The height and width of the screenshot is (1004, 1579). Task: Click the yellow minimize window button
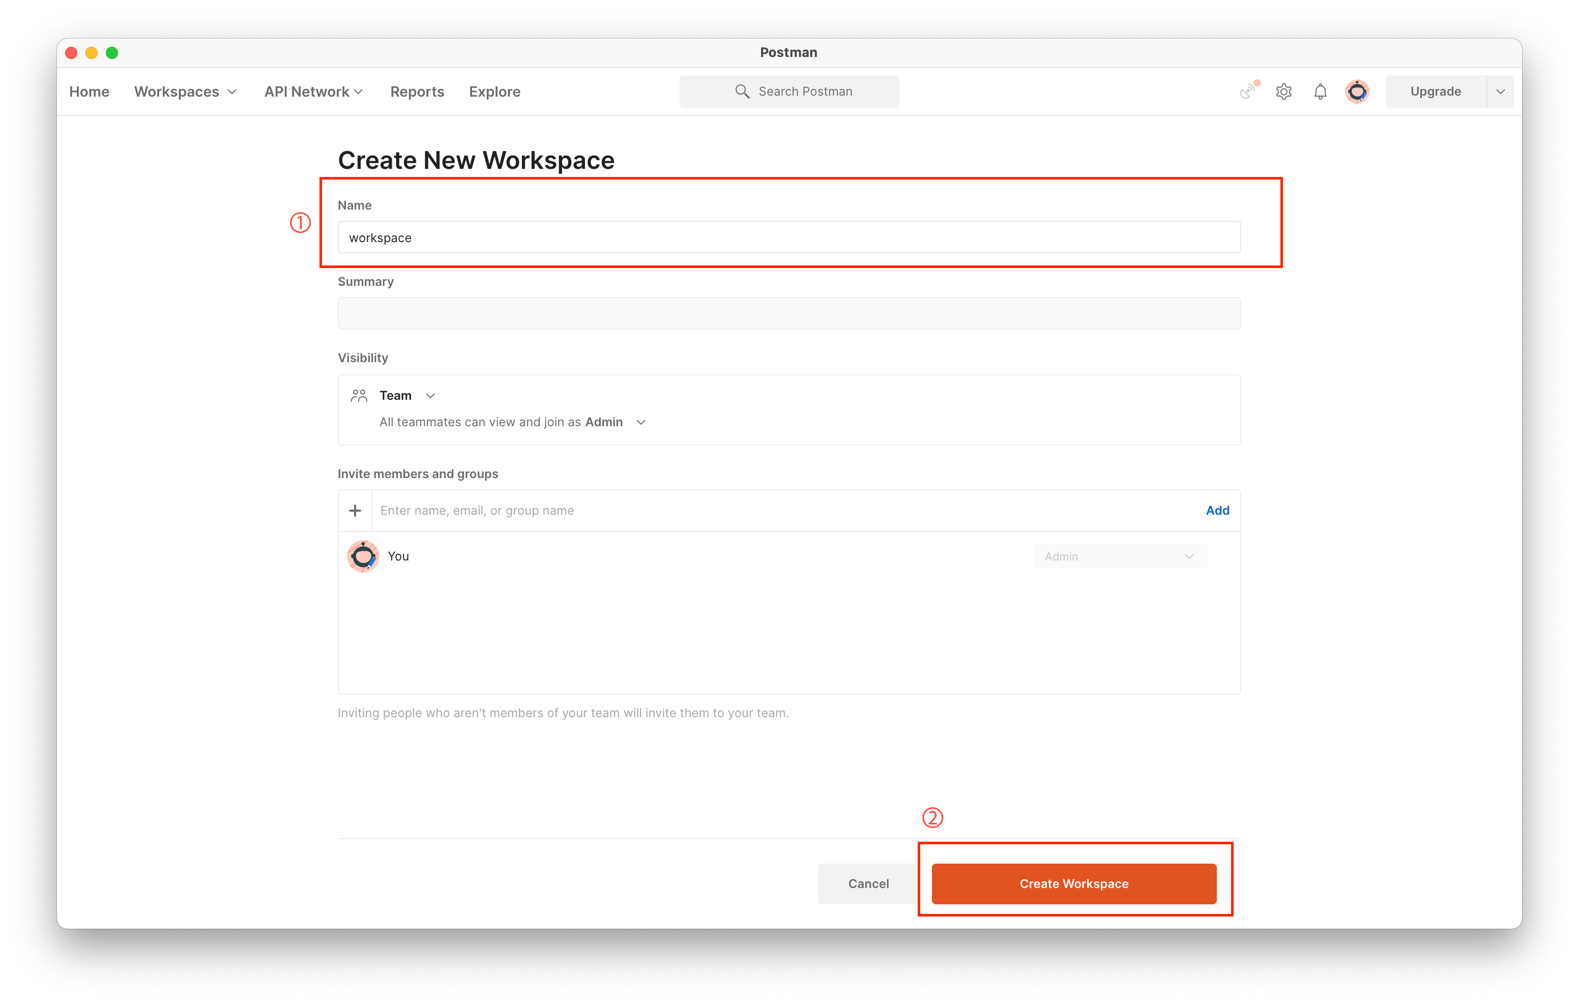pos(92,52)
